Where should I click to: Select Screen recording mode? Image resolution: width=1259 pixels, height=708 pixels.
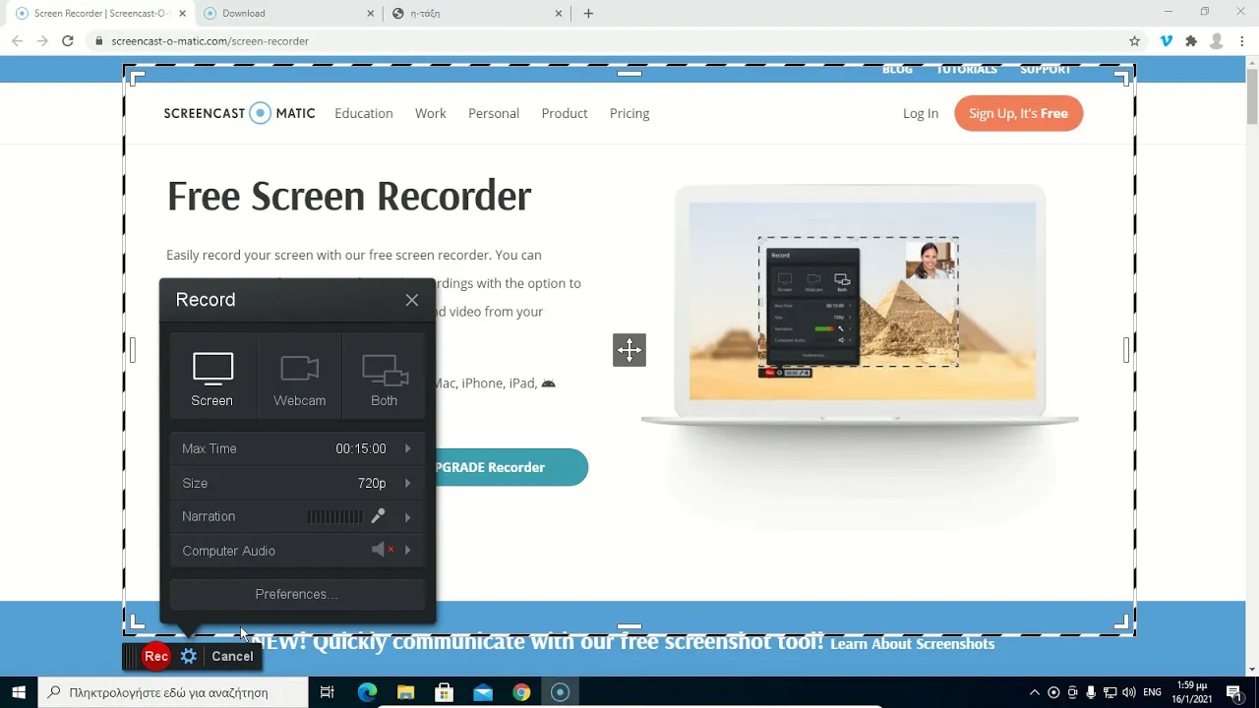tap(212, 378)
